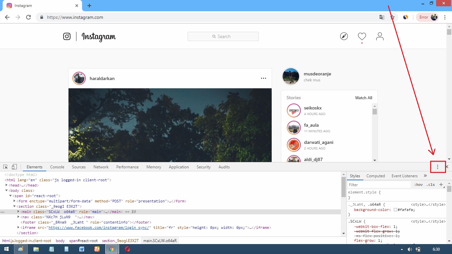
Task: Open the activity heart icon
Action: tap(362, 36)
